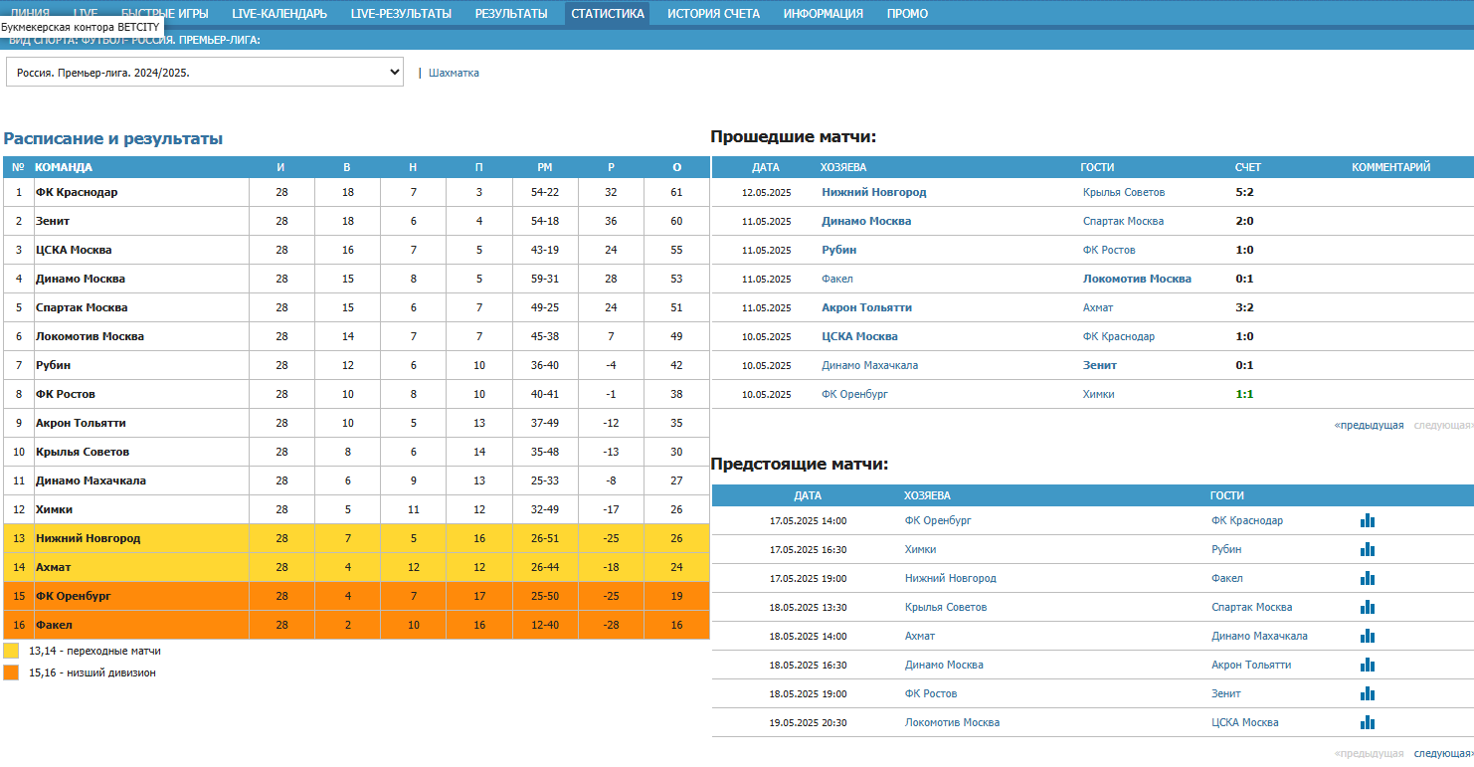Show следующая page of upcoming matches

tap(1443, 754)
